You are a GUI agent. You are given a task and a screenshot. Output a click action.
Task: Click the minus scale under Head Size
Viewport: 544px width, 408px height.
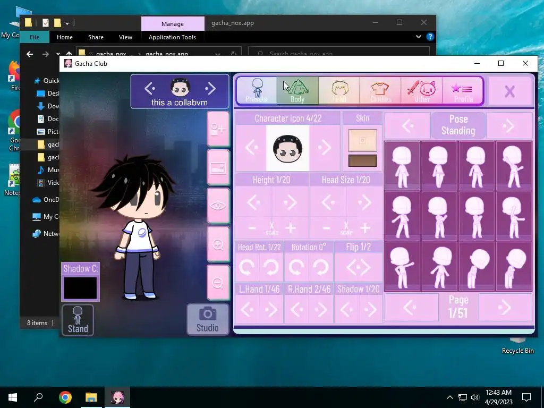(327, 228)
